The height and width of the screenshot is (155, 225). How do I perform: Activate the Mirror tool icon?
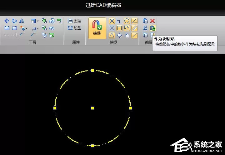coord(22,21)
